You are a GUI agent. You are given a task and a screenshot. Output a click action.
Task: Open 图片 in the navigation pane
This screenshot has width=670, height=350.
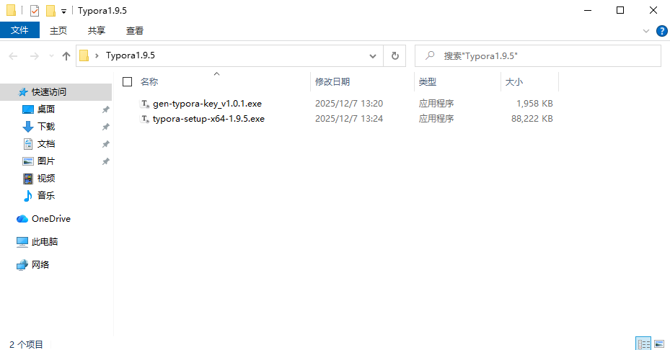pos(45,161)
